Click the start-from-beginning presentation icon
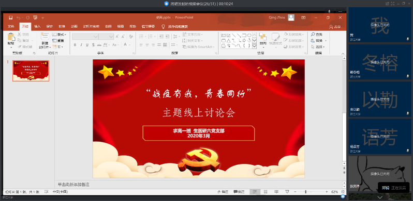Screen dimensions: 413x201 coord(35,18)
